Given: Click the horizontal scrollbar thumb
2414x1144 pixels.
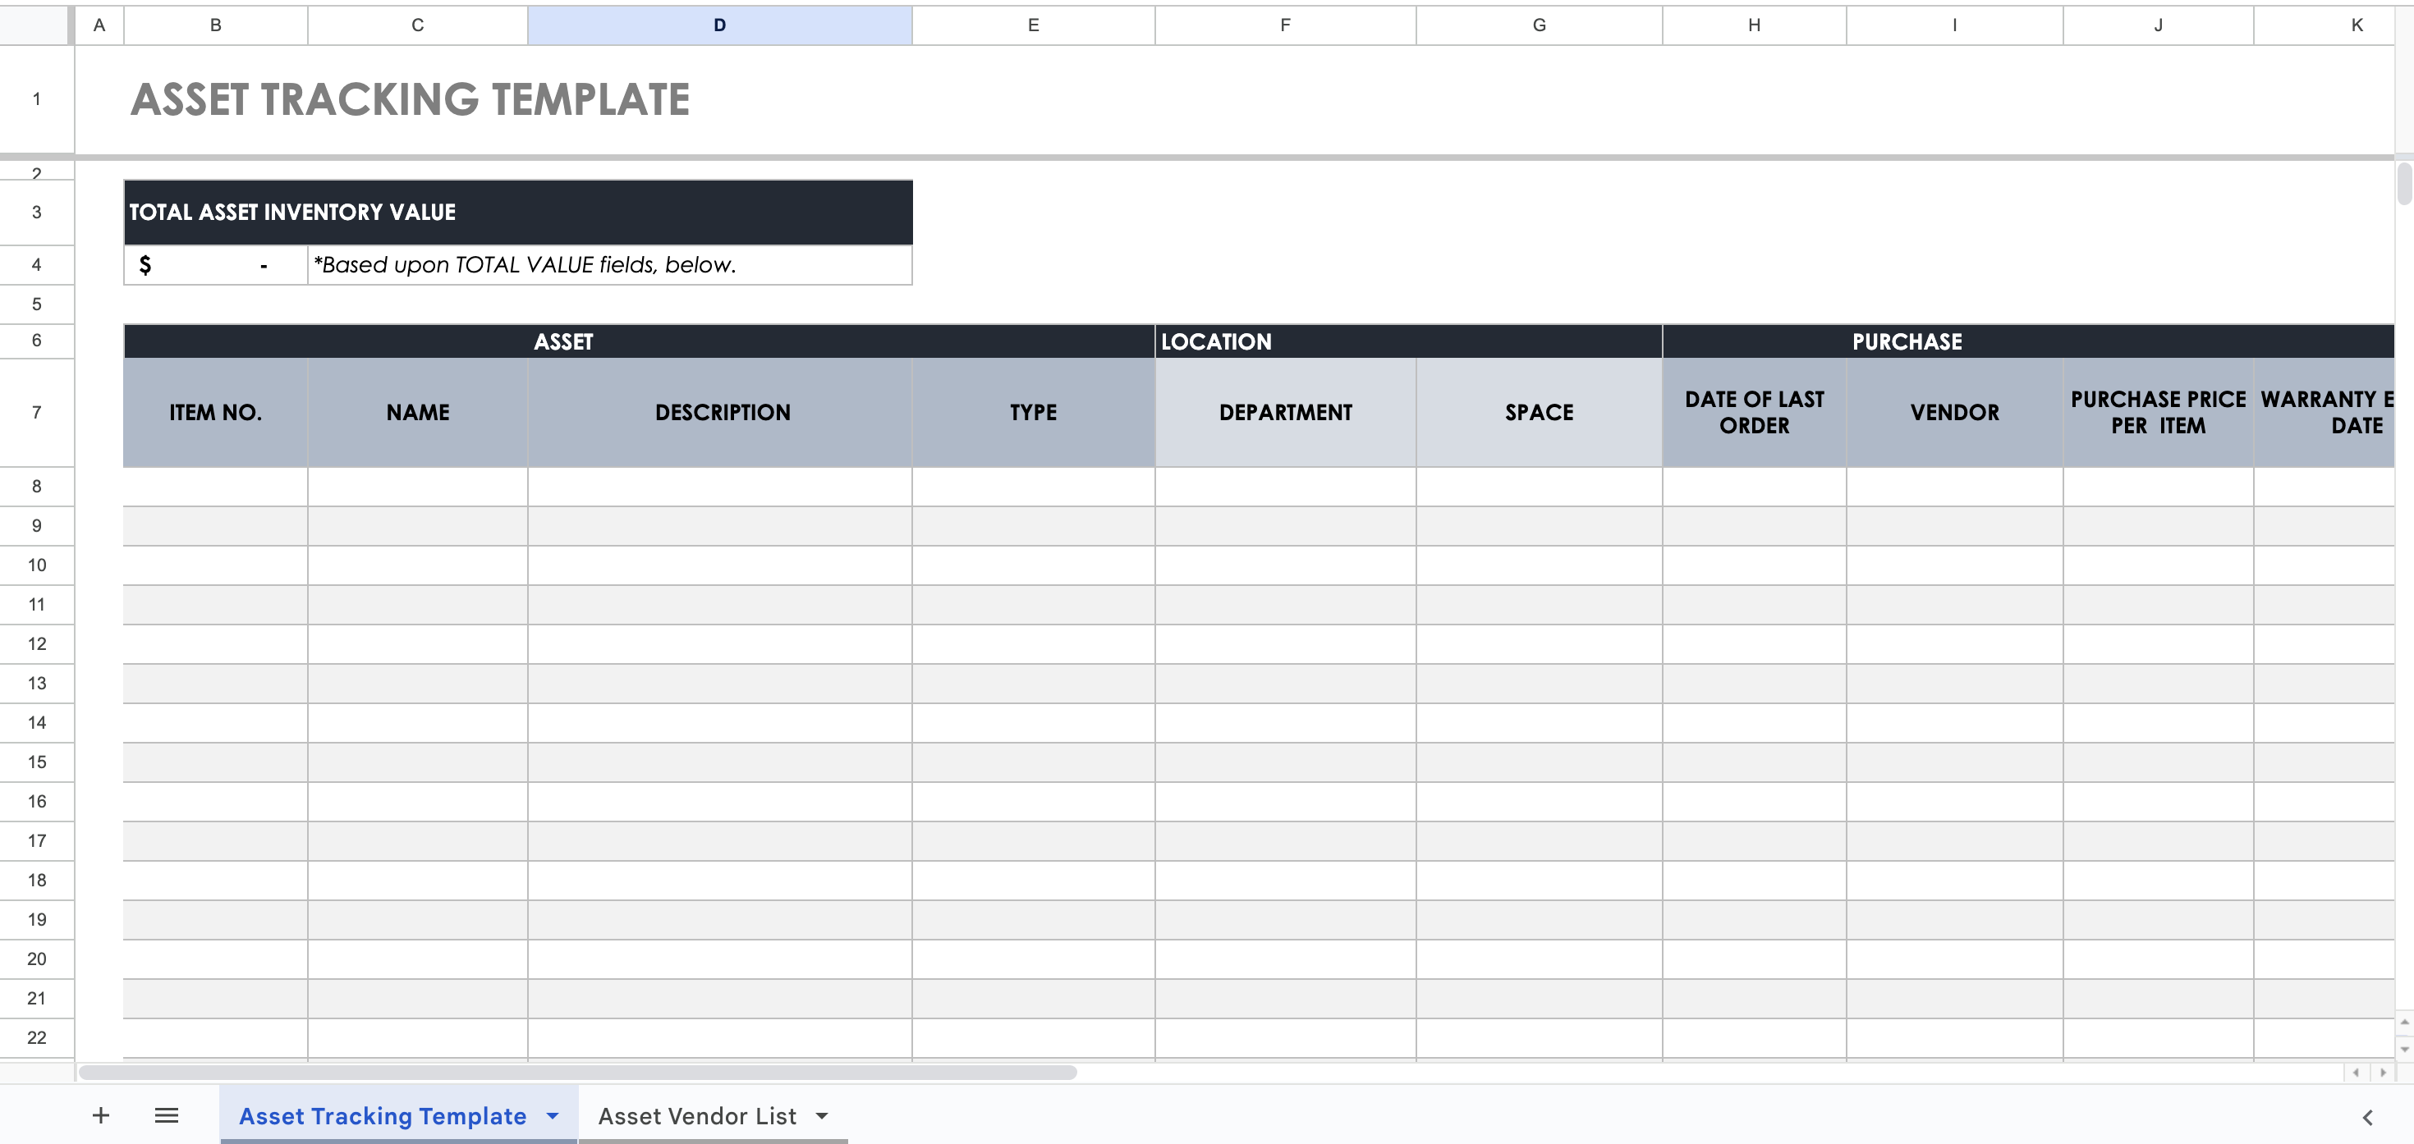Looking at the screenshot, I should 576,1072.
